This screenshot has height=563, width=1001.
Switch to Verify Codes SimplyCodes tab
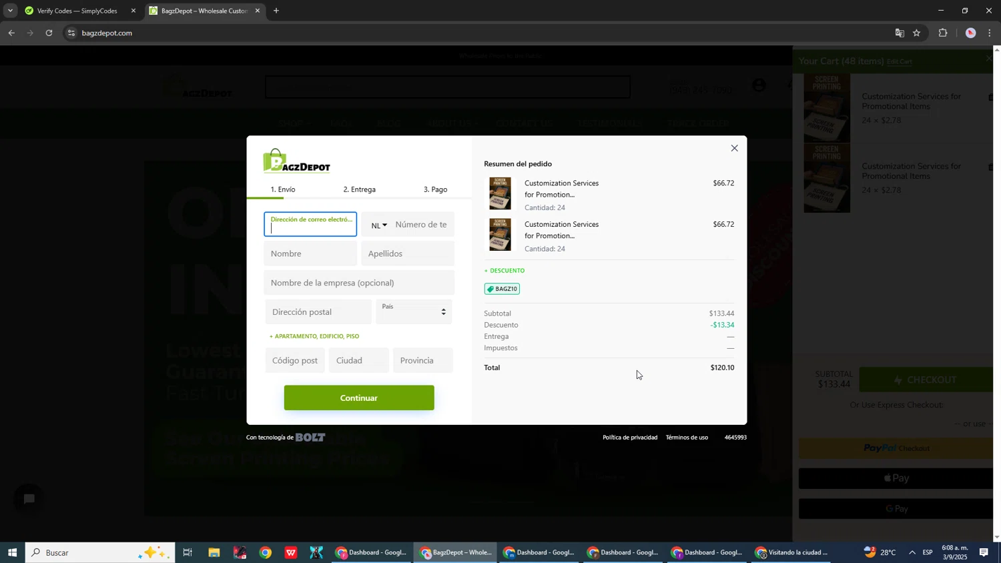[x=77, y=11]
